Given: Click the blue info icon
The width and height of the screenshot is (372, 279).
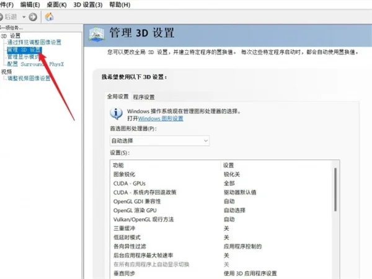Looking at the screenshot, I should tap(115, 114).
